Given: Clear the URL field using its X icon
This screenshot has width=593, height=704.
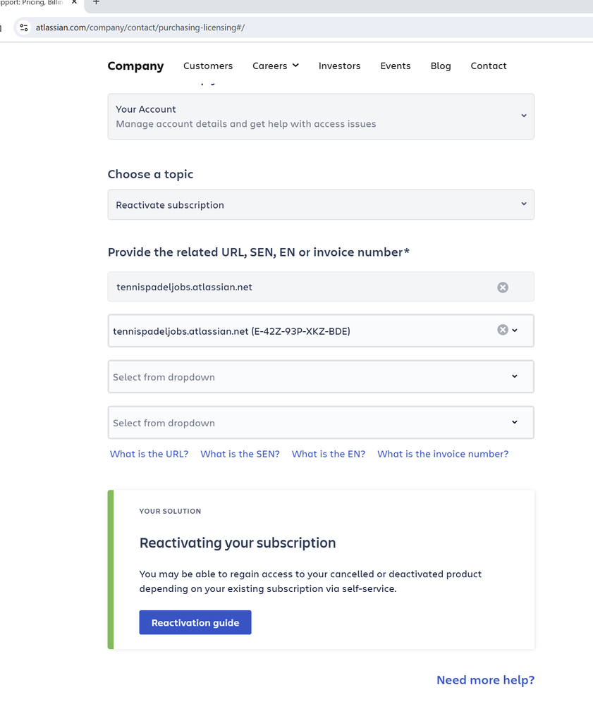Looking at the screenshot, I should (x=502, y=287).
